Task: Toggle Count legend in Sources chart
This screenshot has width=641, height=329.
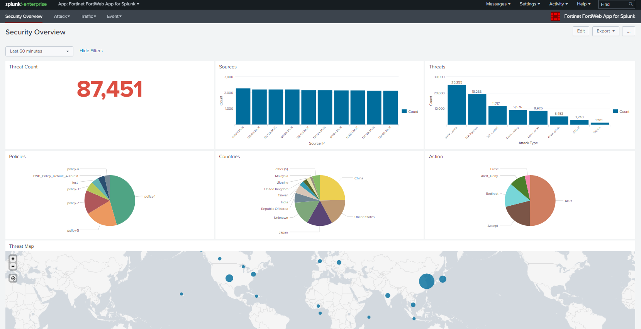Action: click(x=410, y=111)
